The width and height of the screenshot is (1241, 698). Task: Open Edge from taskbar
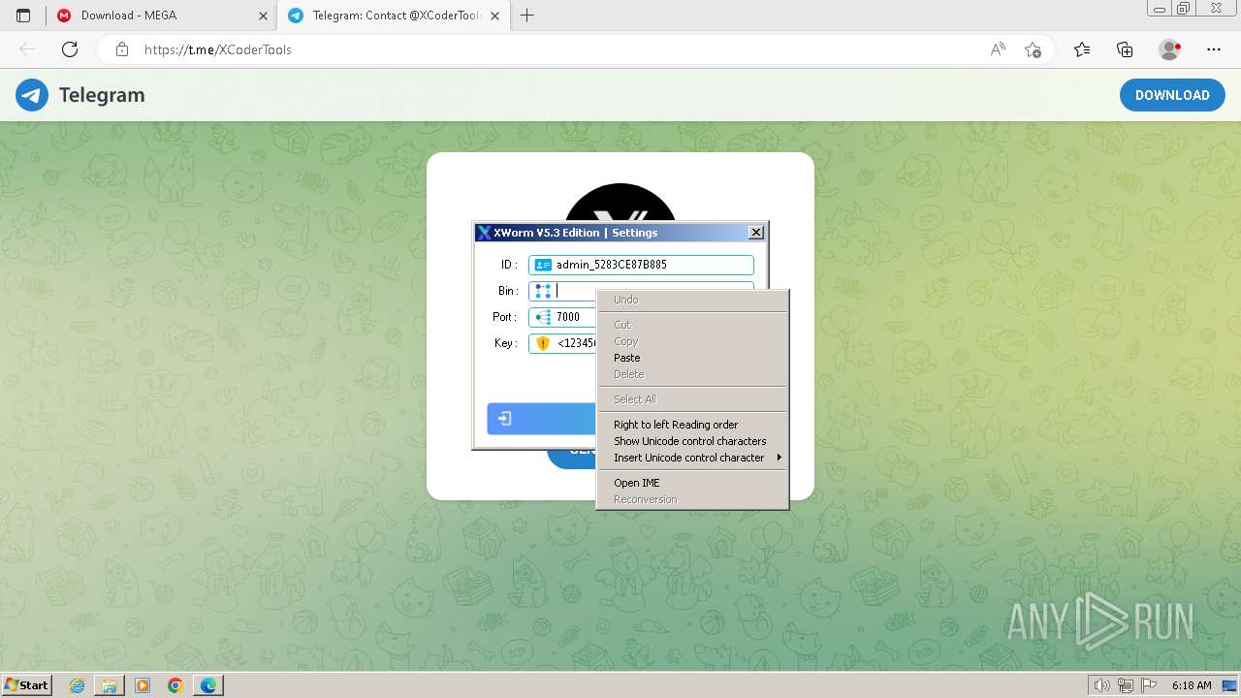pos(208,685)
